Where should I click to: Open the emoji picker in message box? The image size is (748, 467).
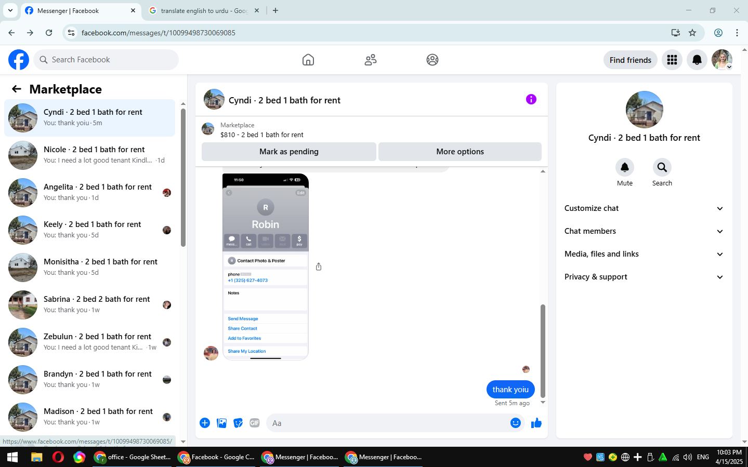(516, 423)
